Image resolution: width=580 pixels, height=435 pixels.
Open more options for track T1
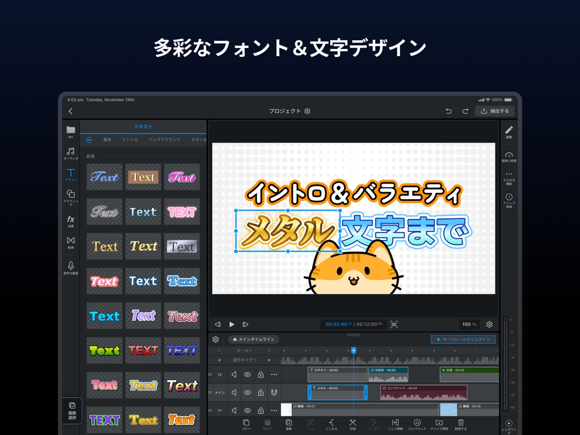coord(274,411)
